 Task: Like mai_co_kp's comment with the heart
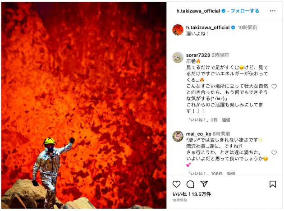(274, 153)
